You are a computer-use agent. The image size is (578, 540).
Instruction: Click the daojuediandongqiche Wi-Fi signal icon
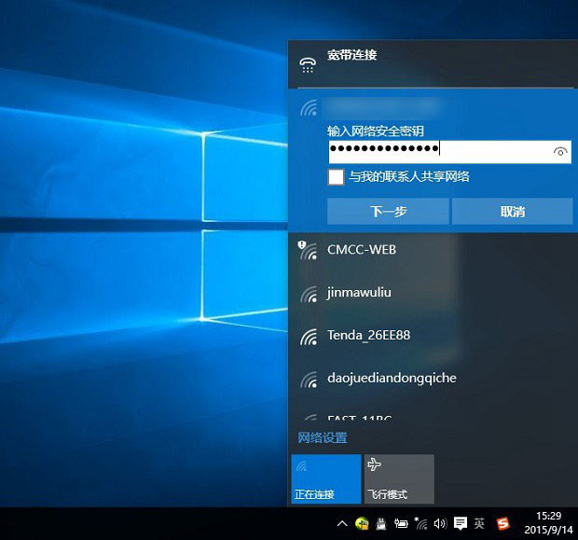pos(309,380)
